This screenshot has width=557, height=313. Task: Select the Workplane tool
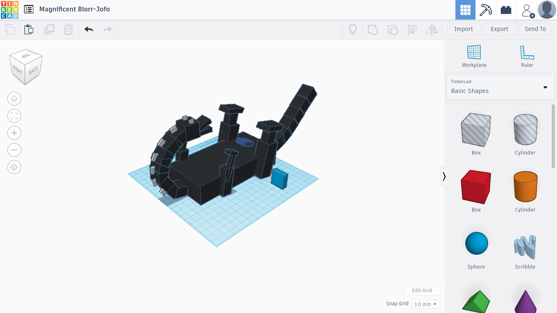pos(474,56)
